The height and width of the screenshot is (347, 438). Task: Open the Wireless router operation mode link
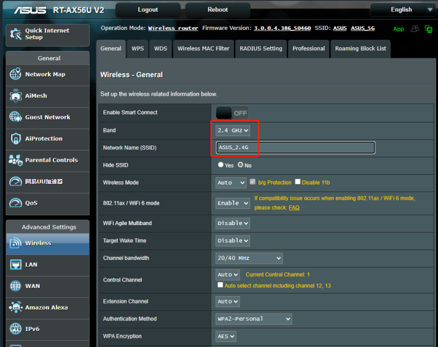pos(173,28)
